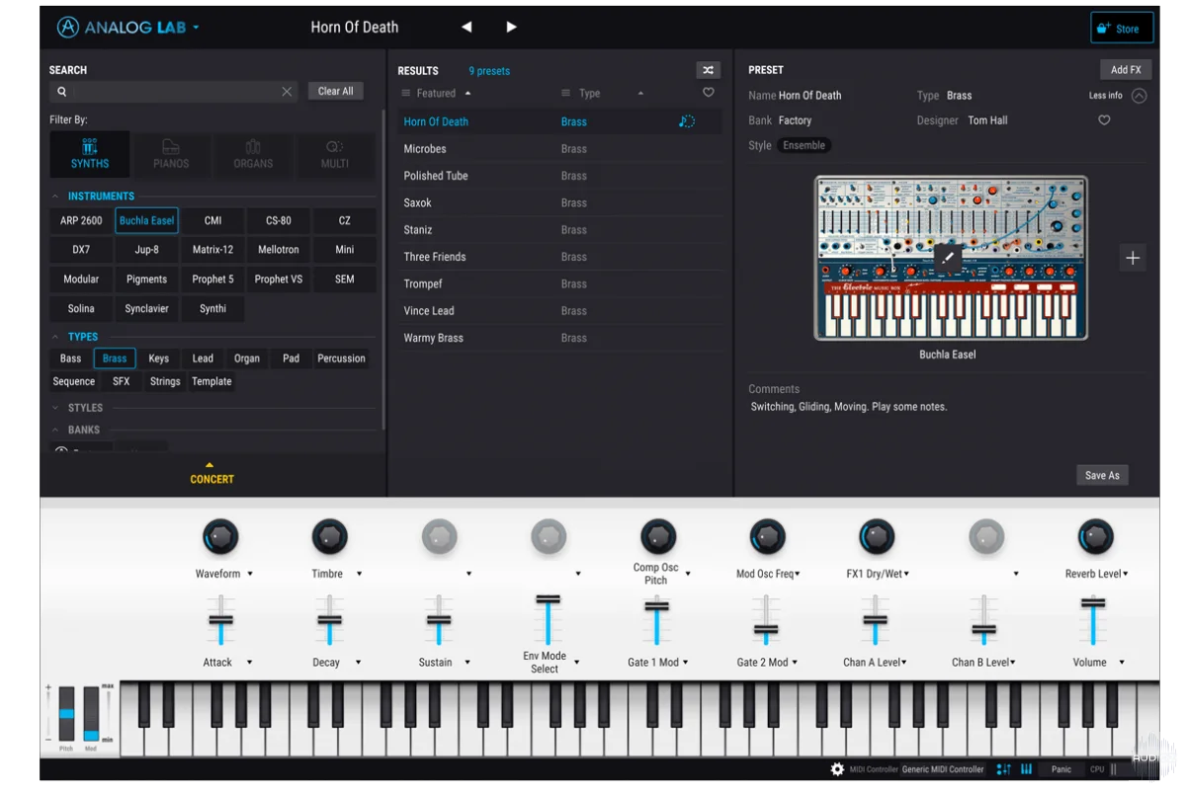Click the Ensemble style tag
This screenshot has width=1186, height=792.
click(805, 145)
